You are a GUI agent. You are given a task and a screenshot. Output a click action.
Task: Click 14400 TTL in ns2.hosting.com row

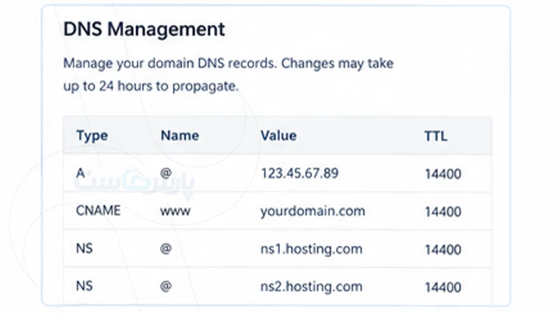(x=443, y=287)
